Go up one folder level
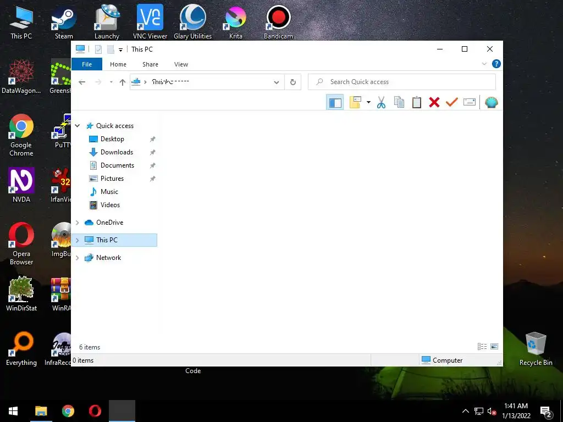Screen dimensions: 563x422 click(123, 82)
